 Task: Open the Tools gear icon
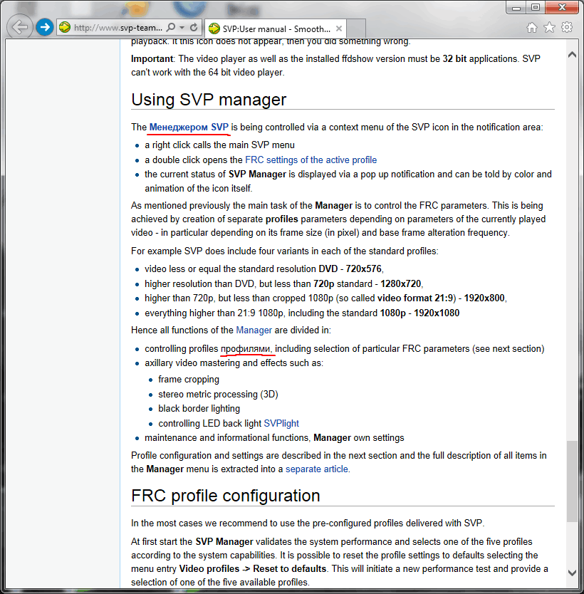pos(567,27)
